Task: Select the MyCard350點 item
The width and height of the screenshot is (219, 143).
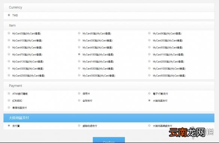Action: (149, 40)
